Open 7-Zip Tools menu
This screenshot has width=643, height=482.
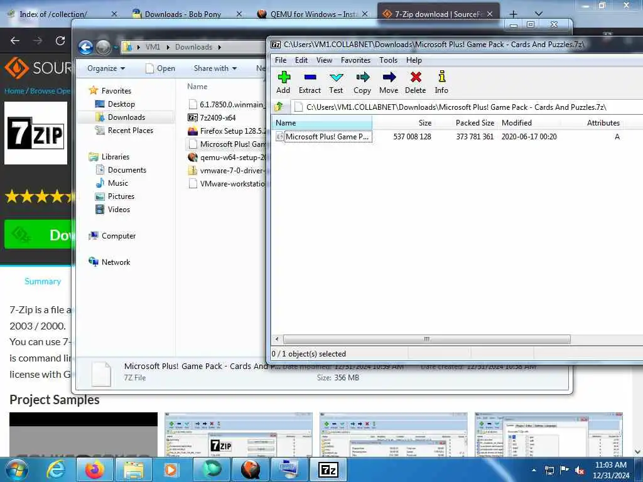[388, 60]
